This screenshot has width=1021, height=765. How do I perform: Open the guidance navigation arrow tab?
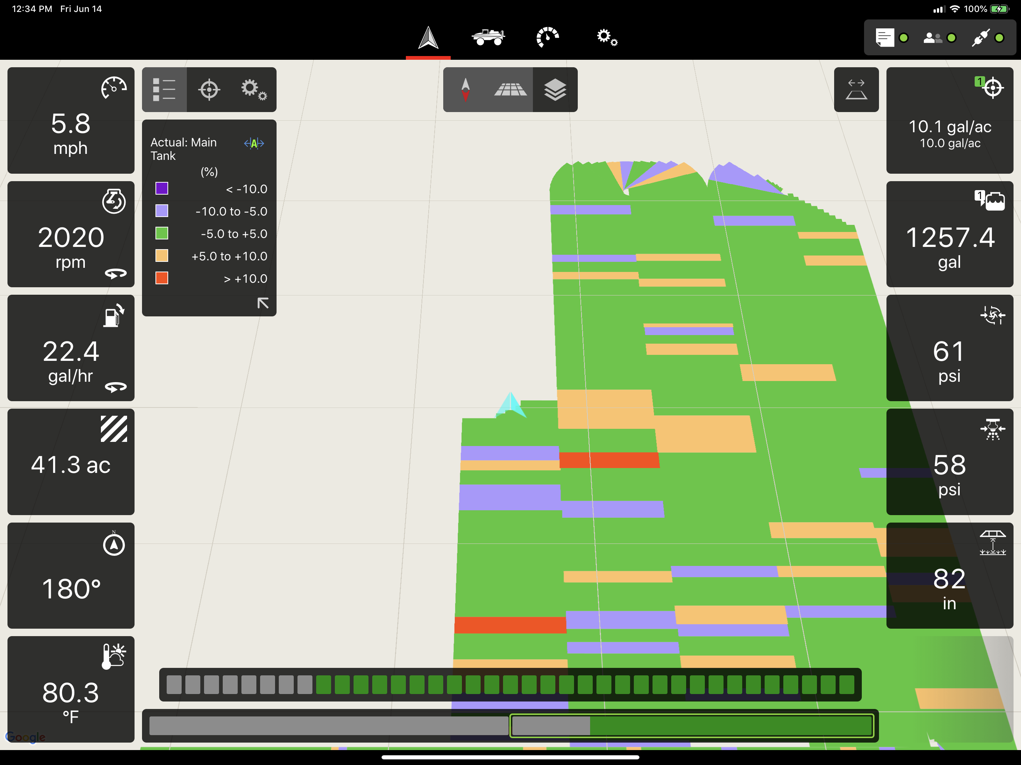click(428, 38)
